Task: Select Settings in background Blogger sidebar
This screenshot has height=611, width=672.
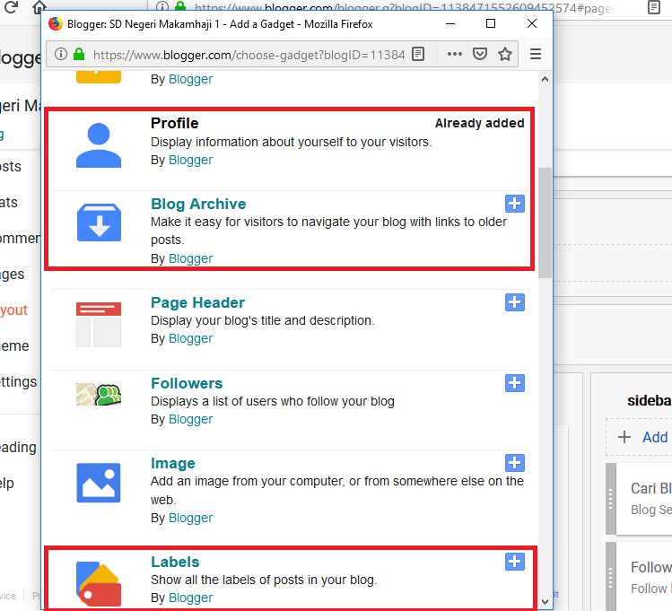Action: point(19,382)
